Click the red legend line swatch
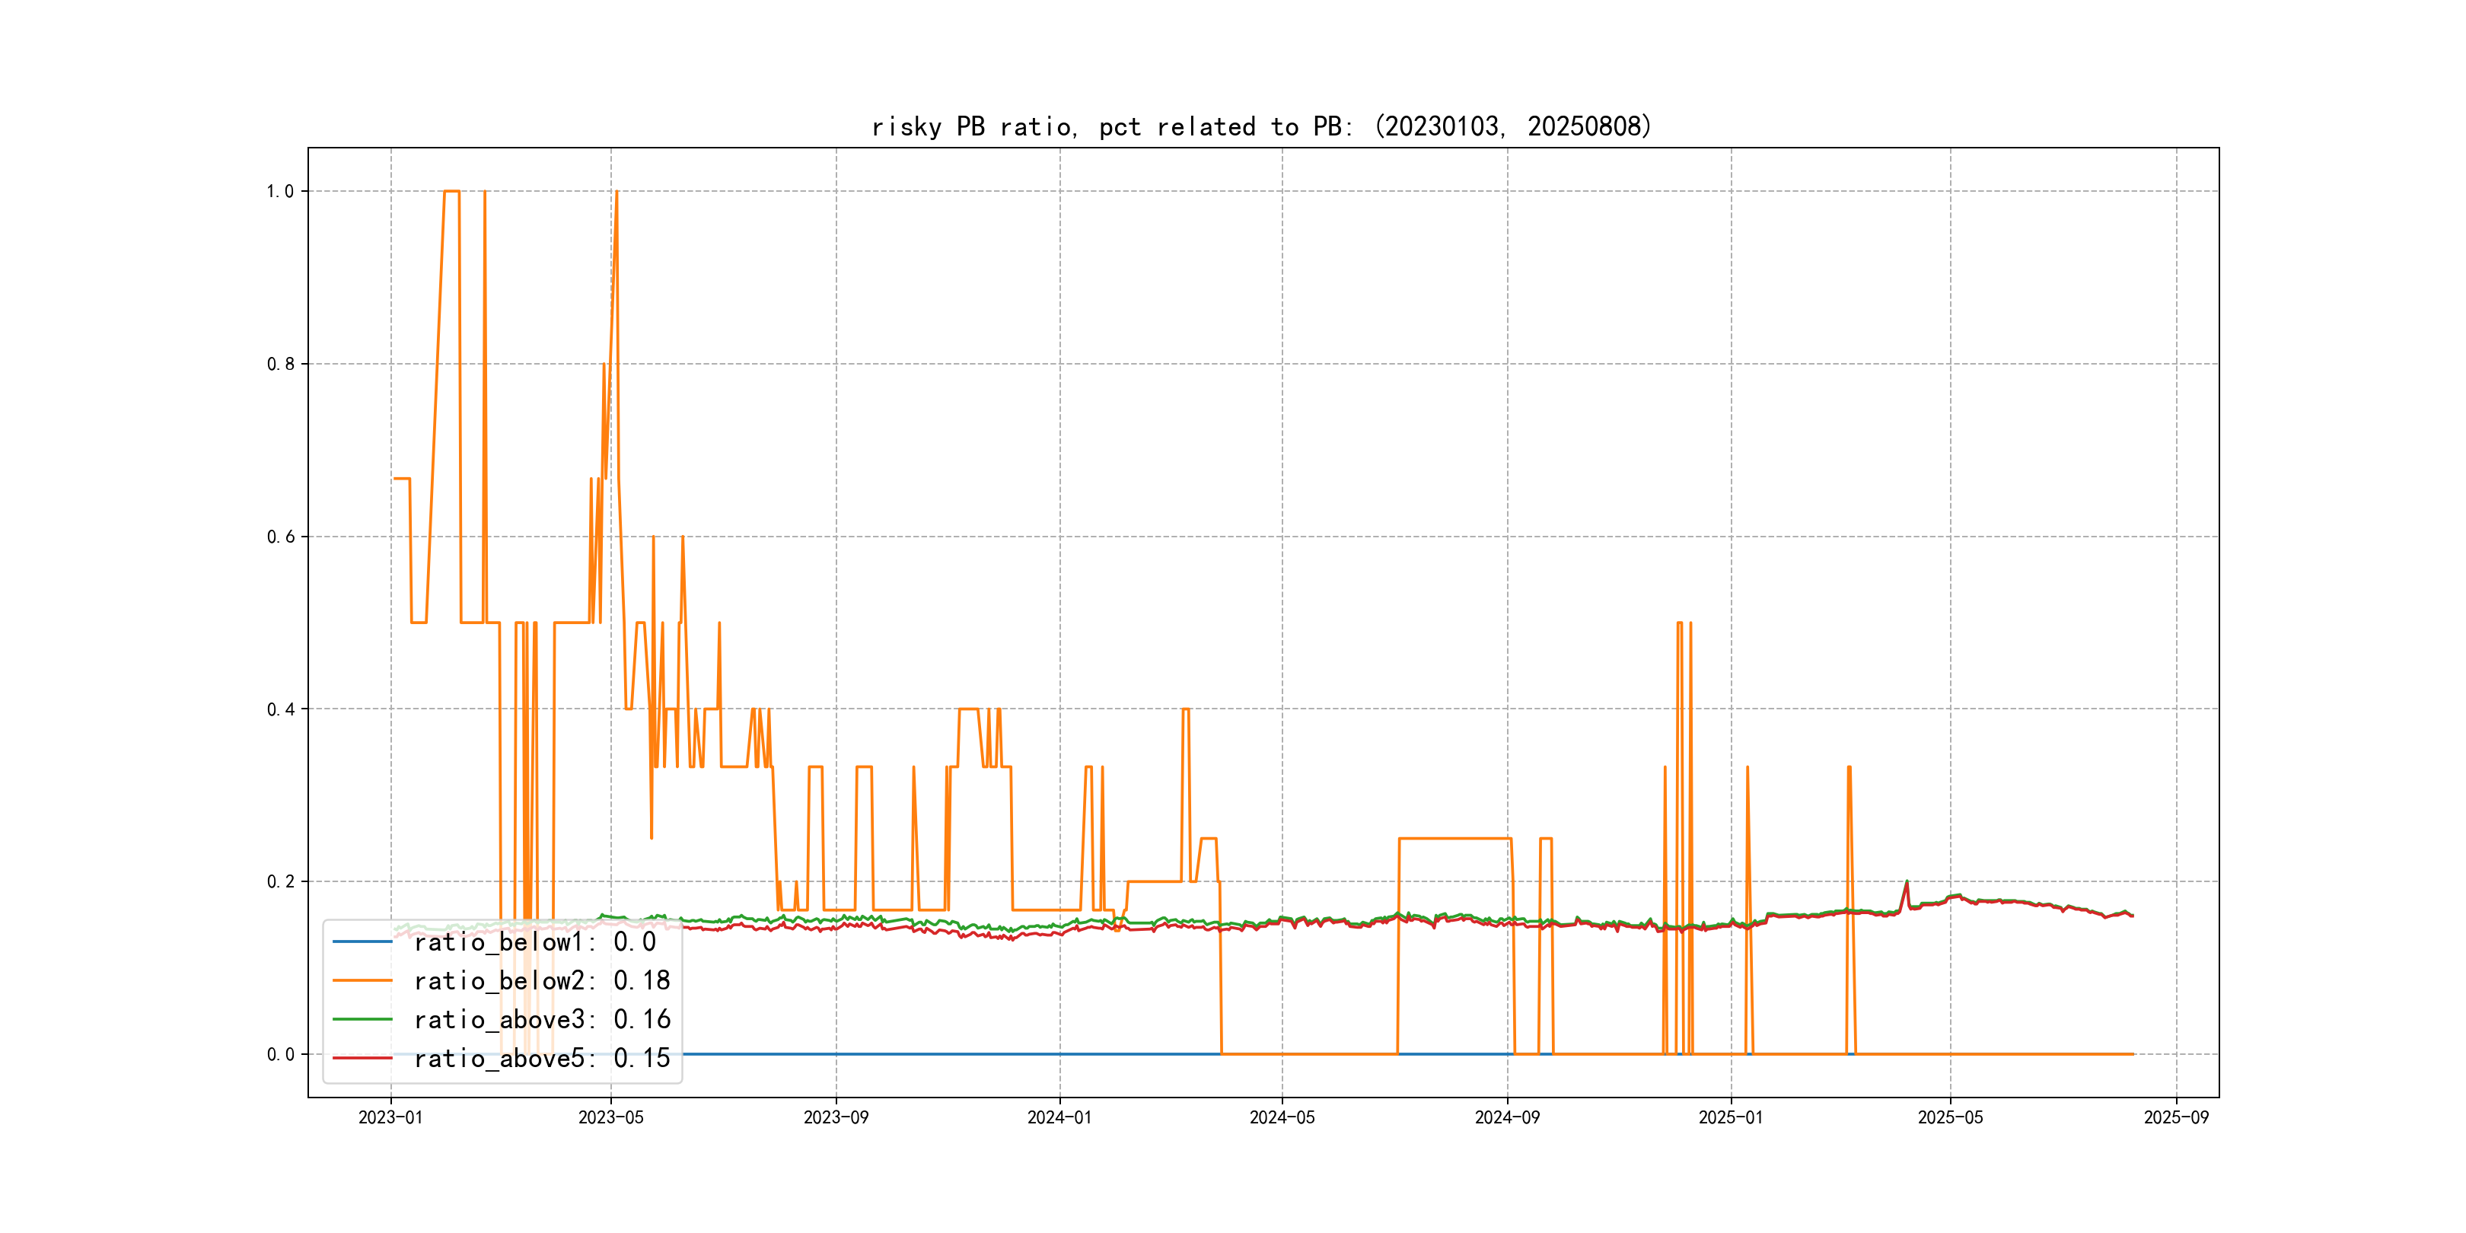Image resolution: width=2466 pixels, height=1233 pixels. tap(362, 1058)
